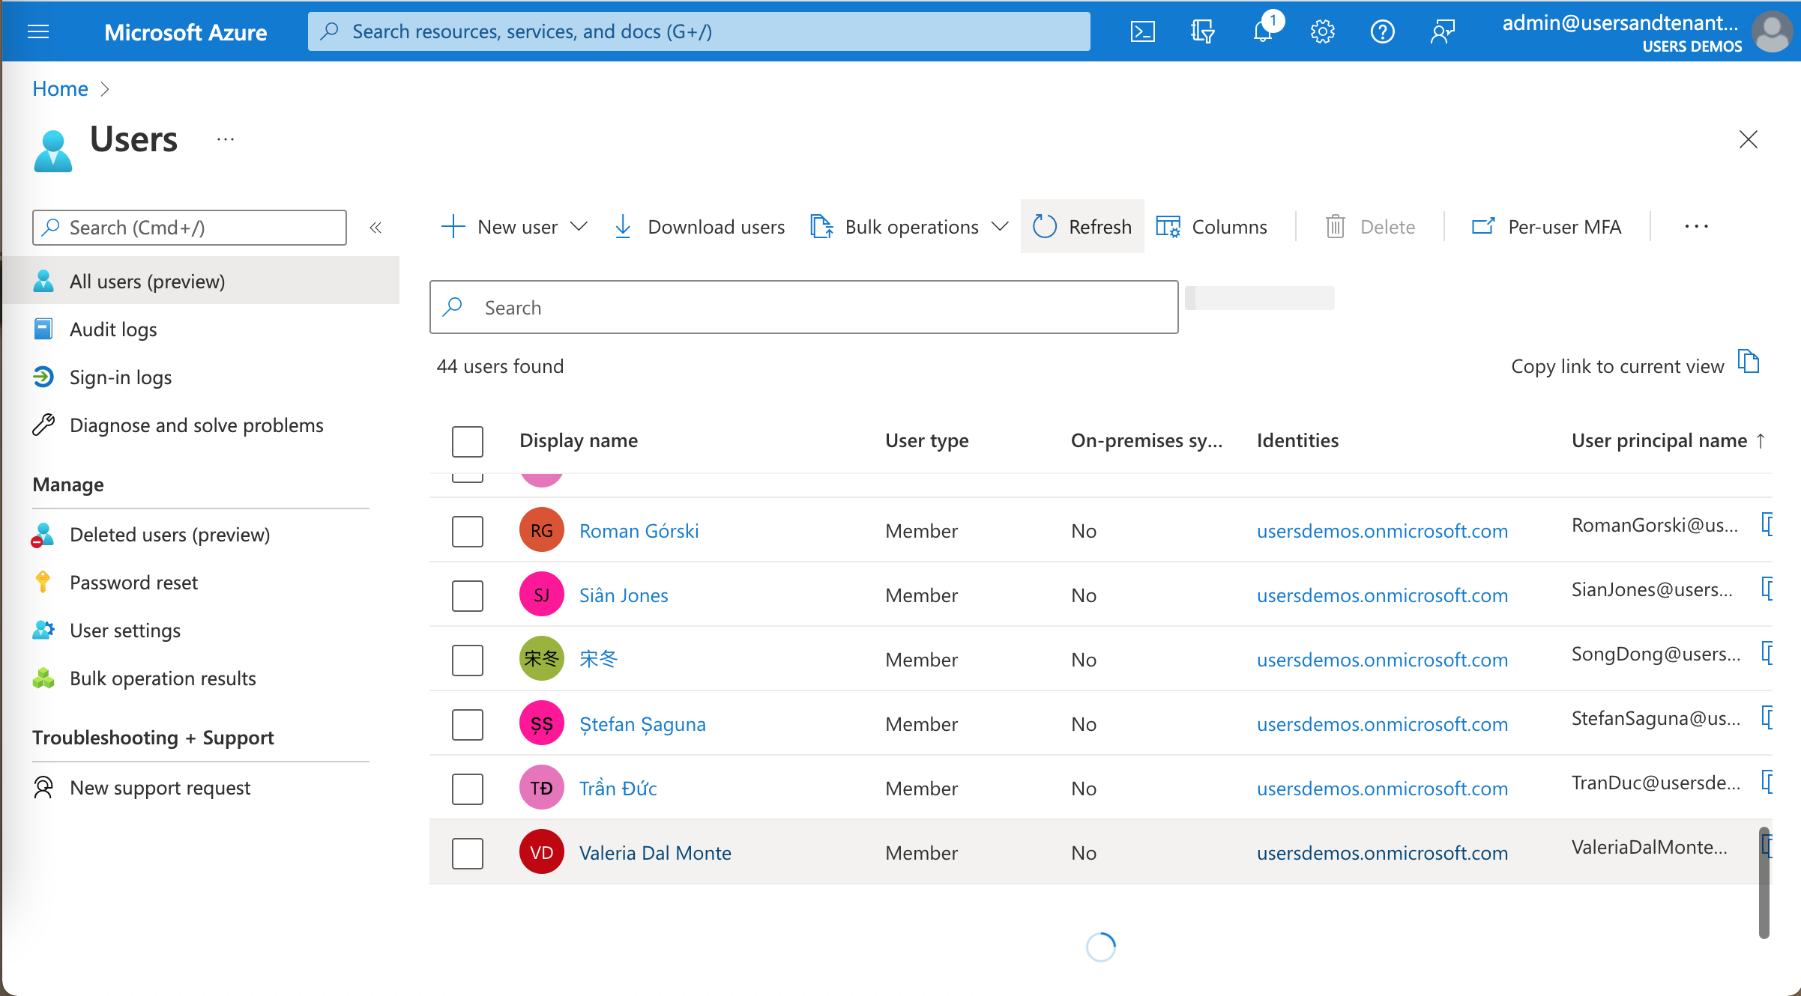Open Roman Górski user profile link

pyautogui.click(x=639, y=530)
